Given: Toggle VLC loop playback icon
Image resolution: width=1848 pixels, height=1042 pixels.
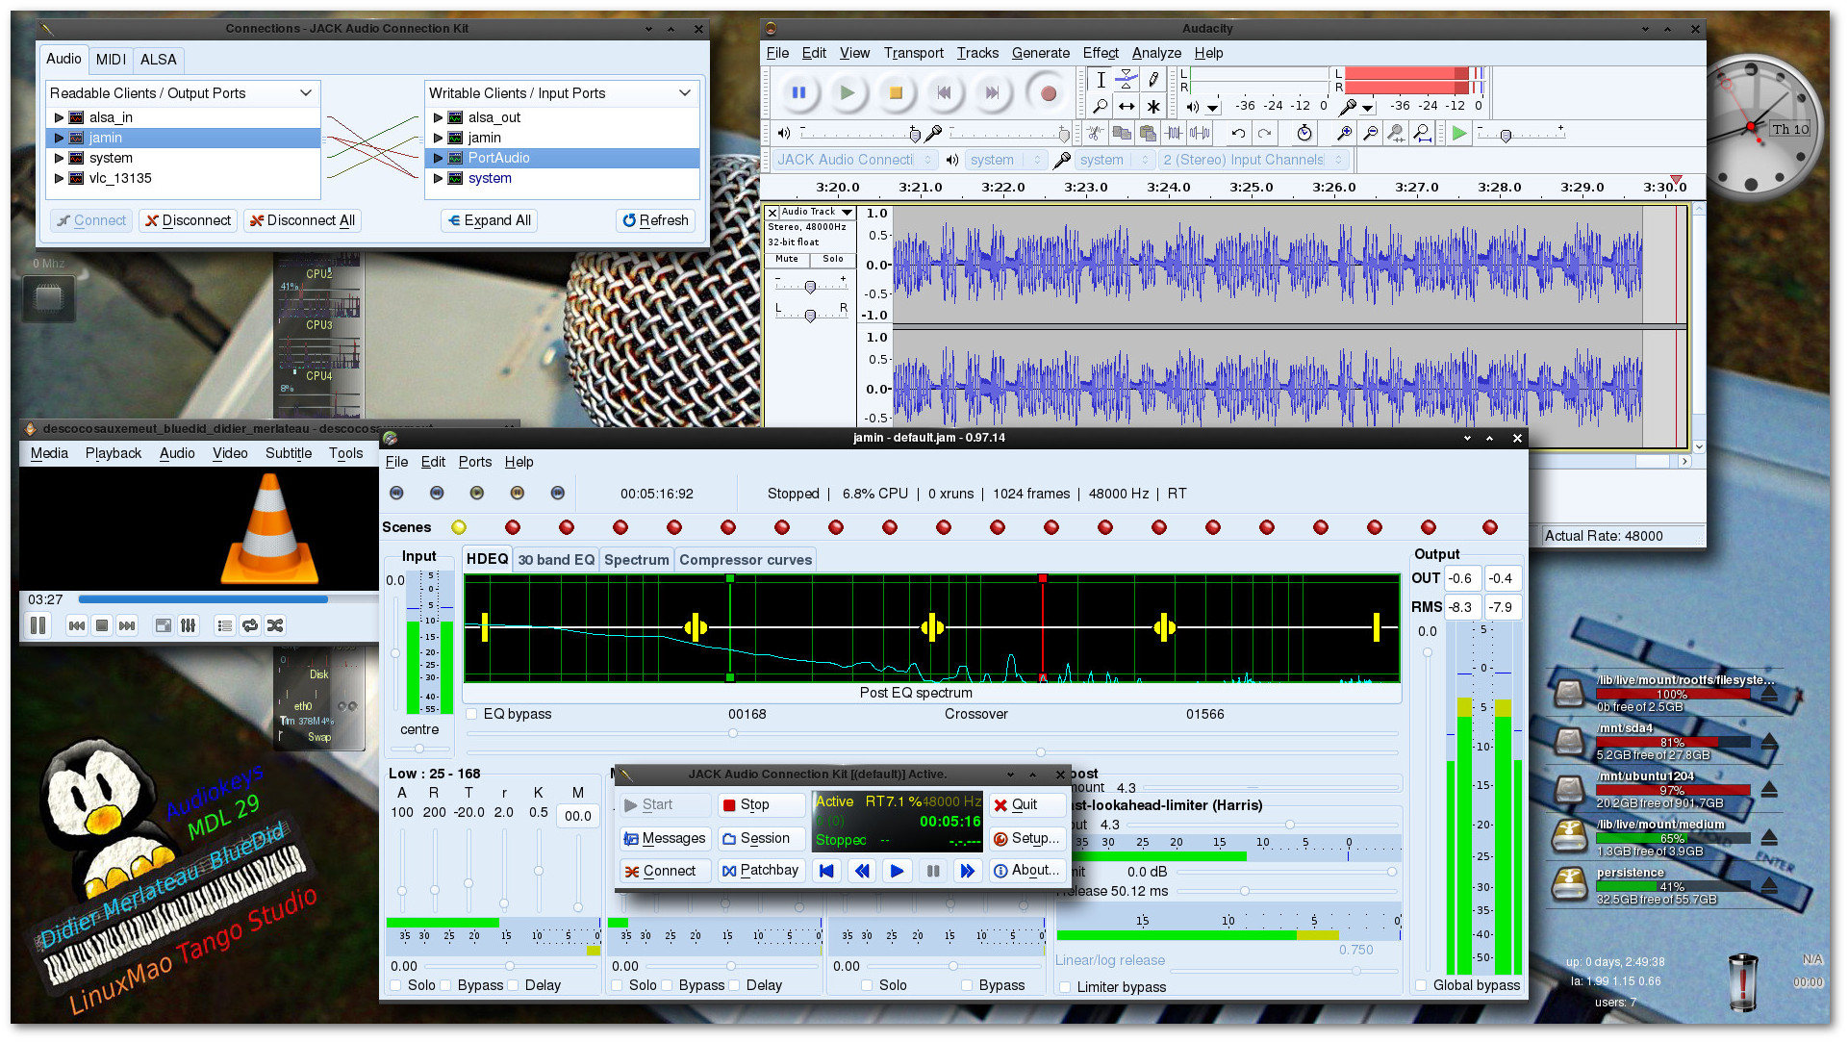Looking at the screenshot, I should (x=250, y=626).
